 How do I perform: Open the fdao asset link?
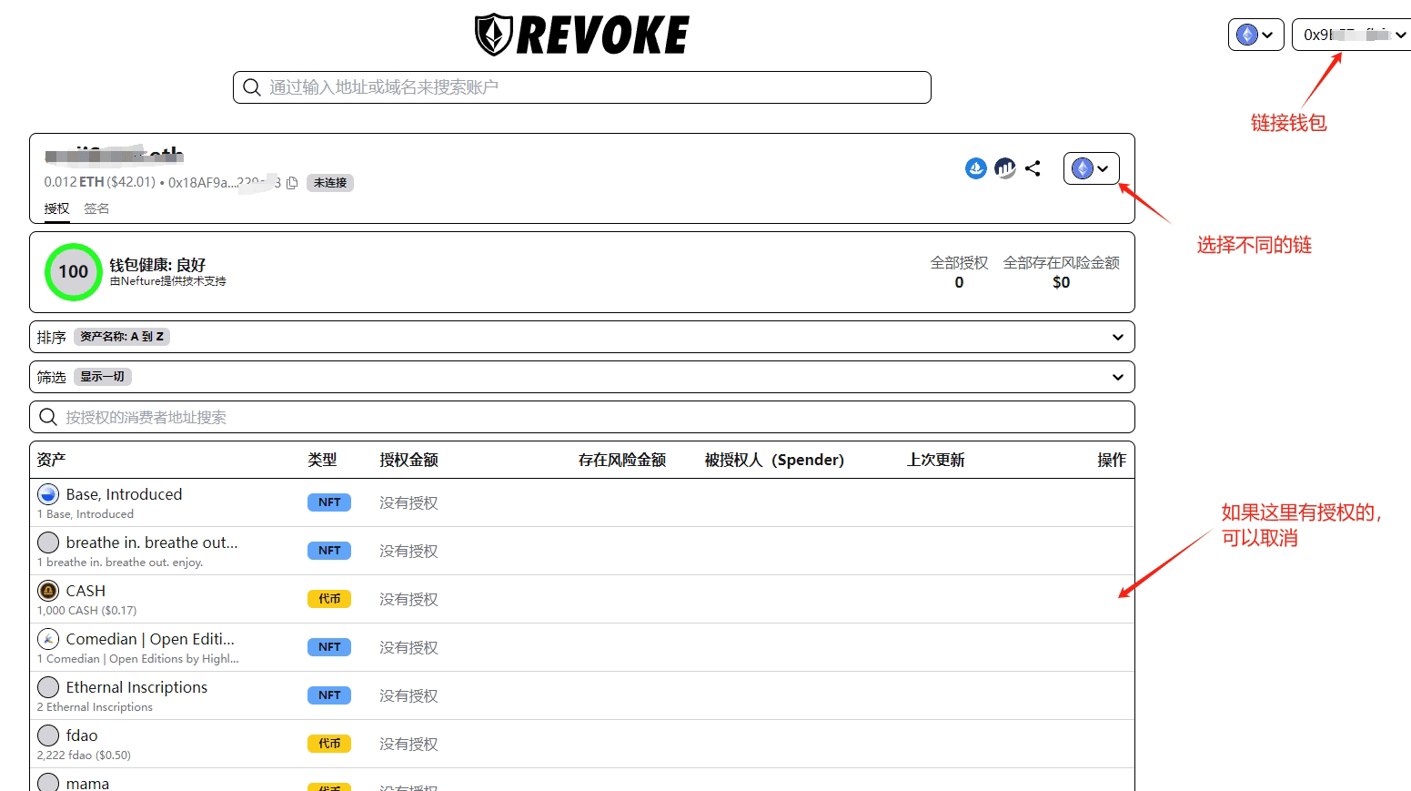(82, 735)
